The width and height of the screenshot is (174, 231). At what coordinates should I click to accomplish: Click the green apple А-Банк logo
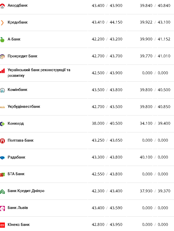pyautogui.click(x=2, y=39)
